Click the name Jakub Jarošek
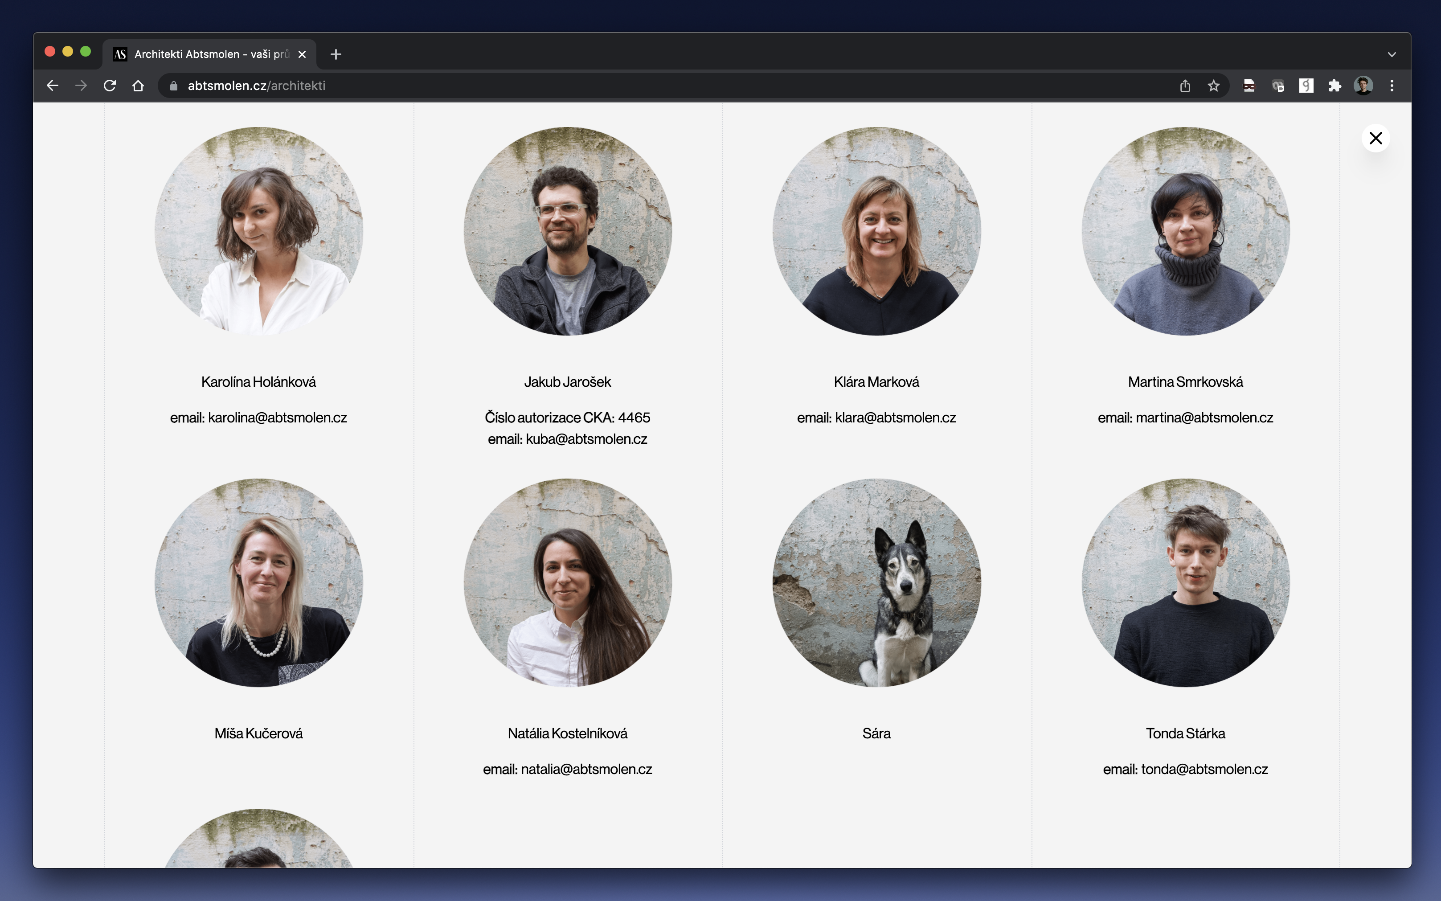1441x901 pixels. coord(568,382)
